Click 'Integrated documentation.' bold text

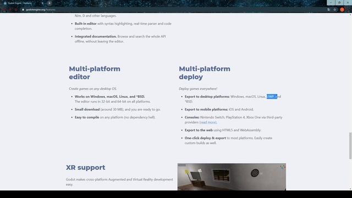pyautogui.click(x=96, y=36)
